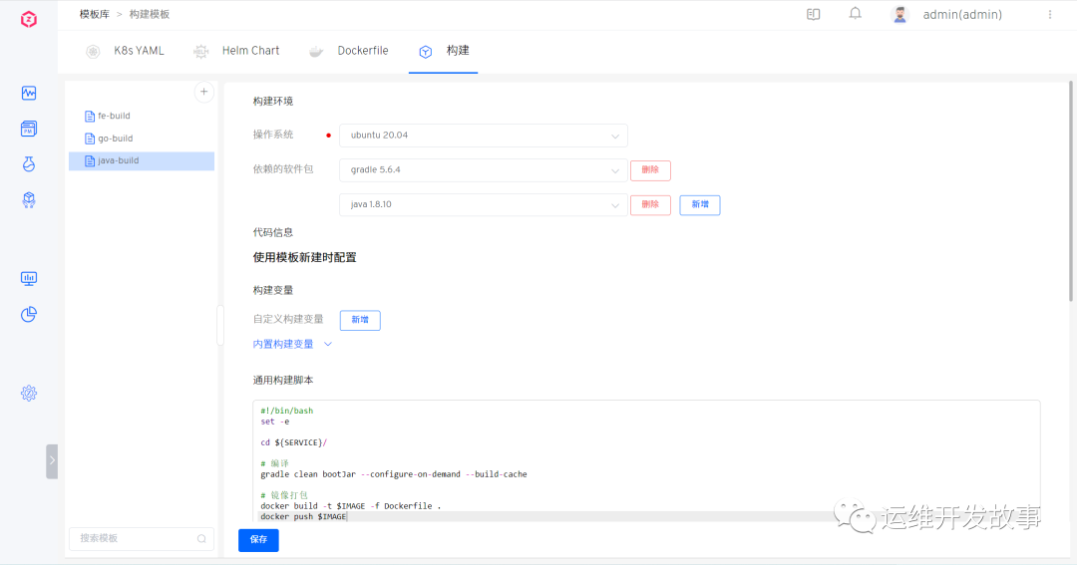
Task: Open the statistics pie chart icon
Action: coord(29,315)
